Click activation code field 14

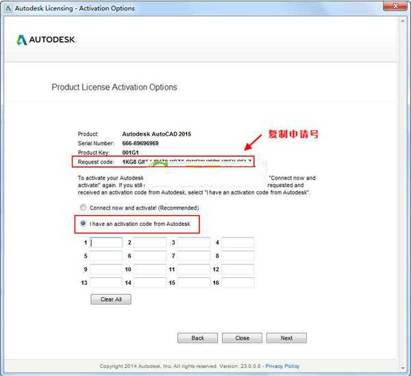[x=150, y=283]
